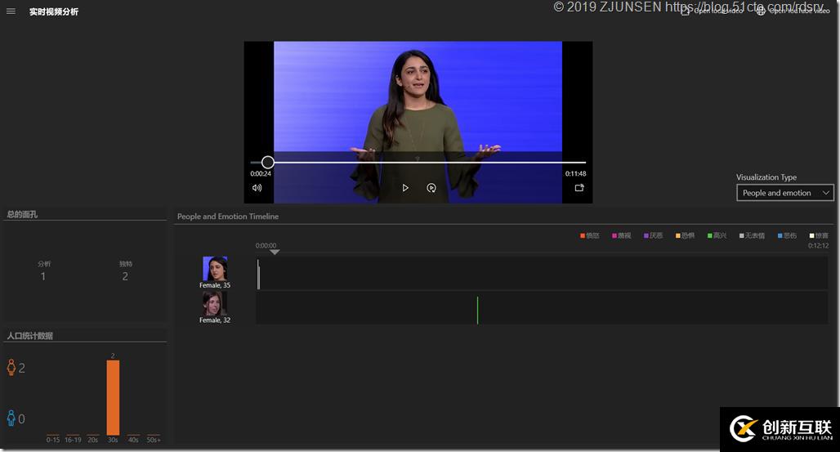Click the 高兴 green legend swatch

[x=710, y=236]
